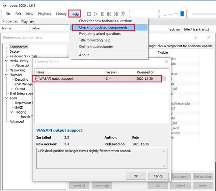Select Check for updated components

(x=103, y=27)
